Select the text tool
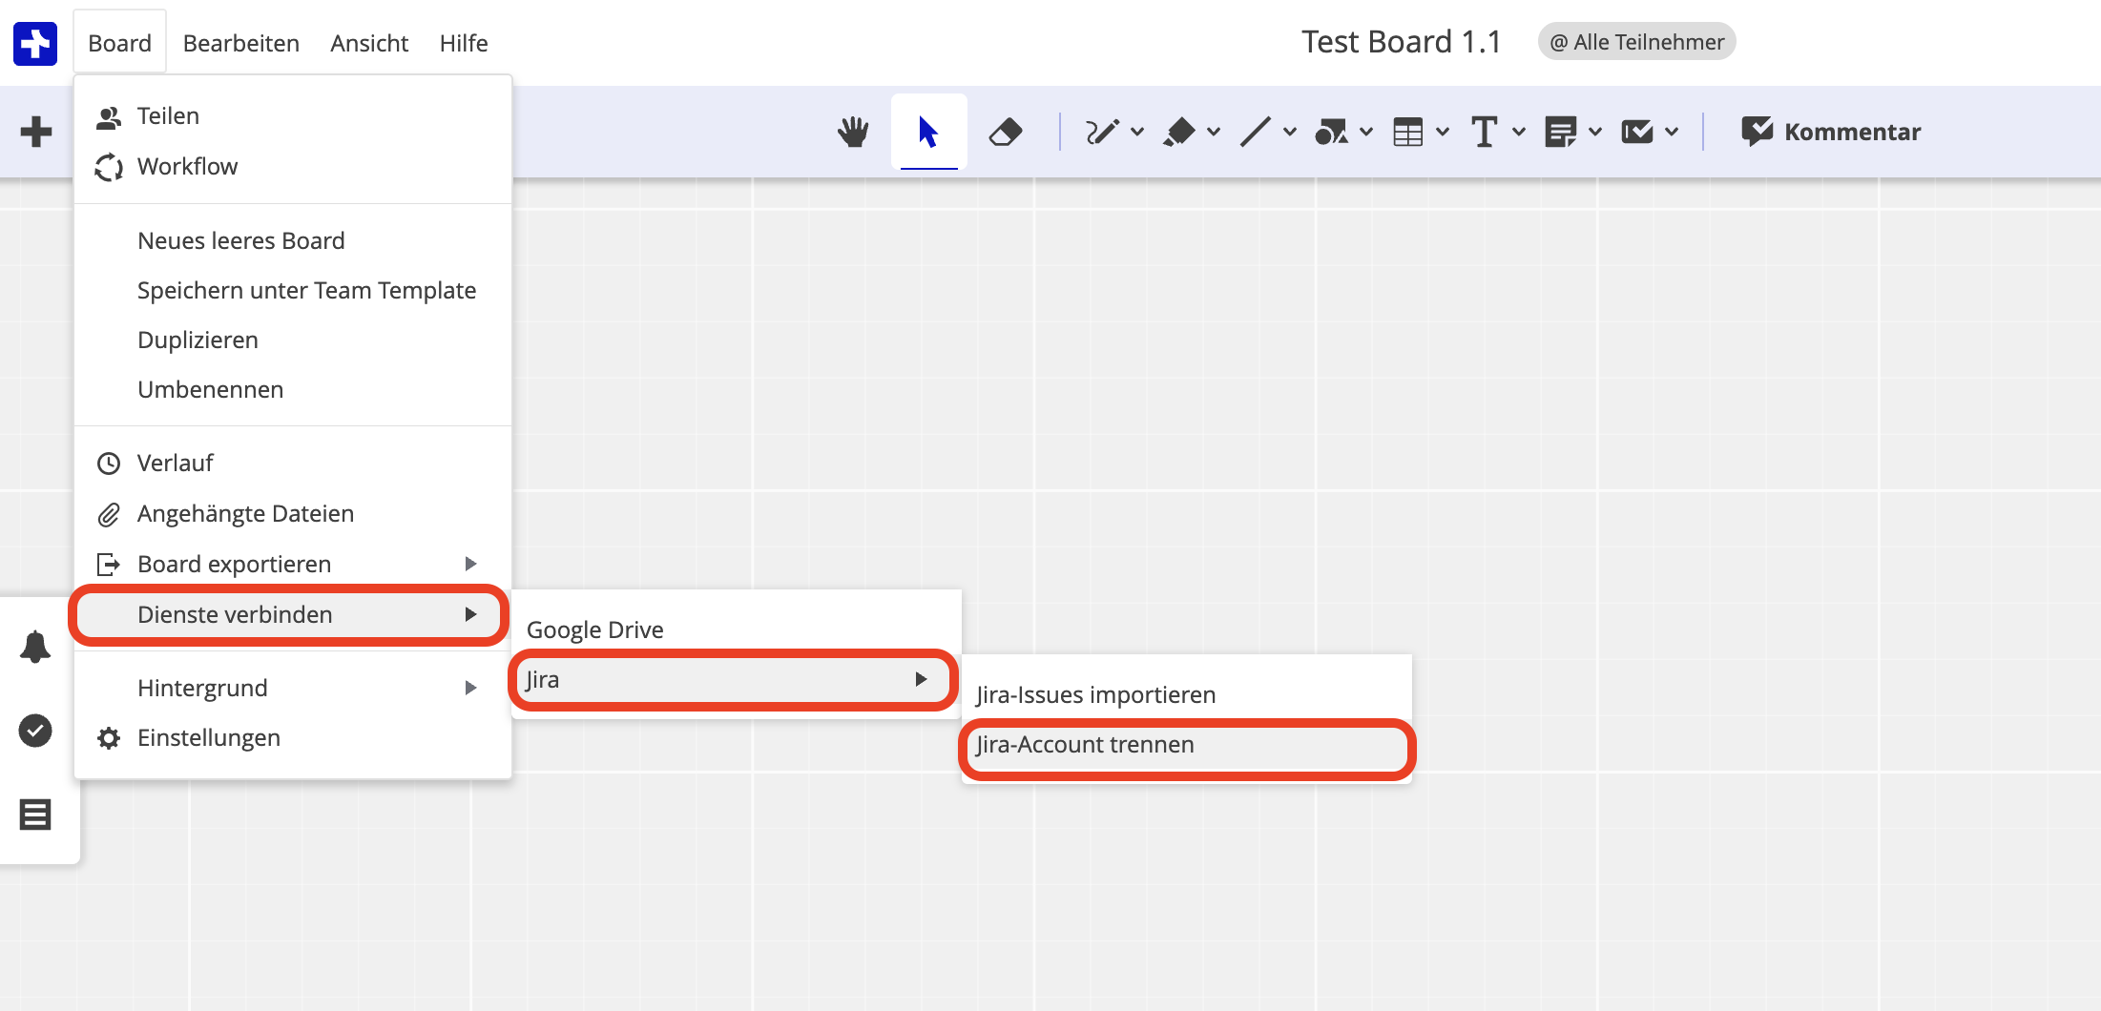2101x1011 pixels. [1484, 132]
